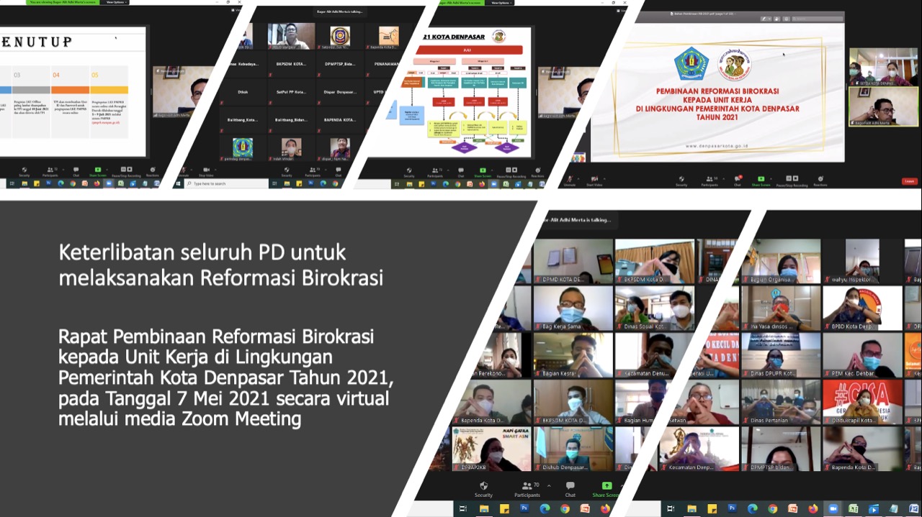The width and height of the screenshot is (922, 517).
Task: Expand caret beside Participants 70
Action: pos(547,485)
